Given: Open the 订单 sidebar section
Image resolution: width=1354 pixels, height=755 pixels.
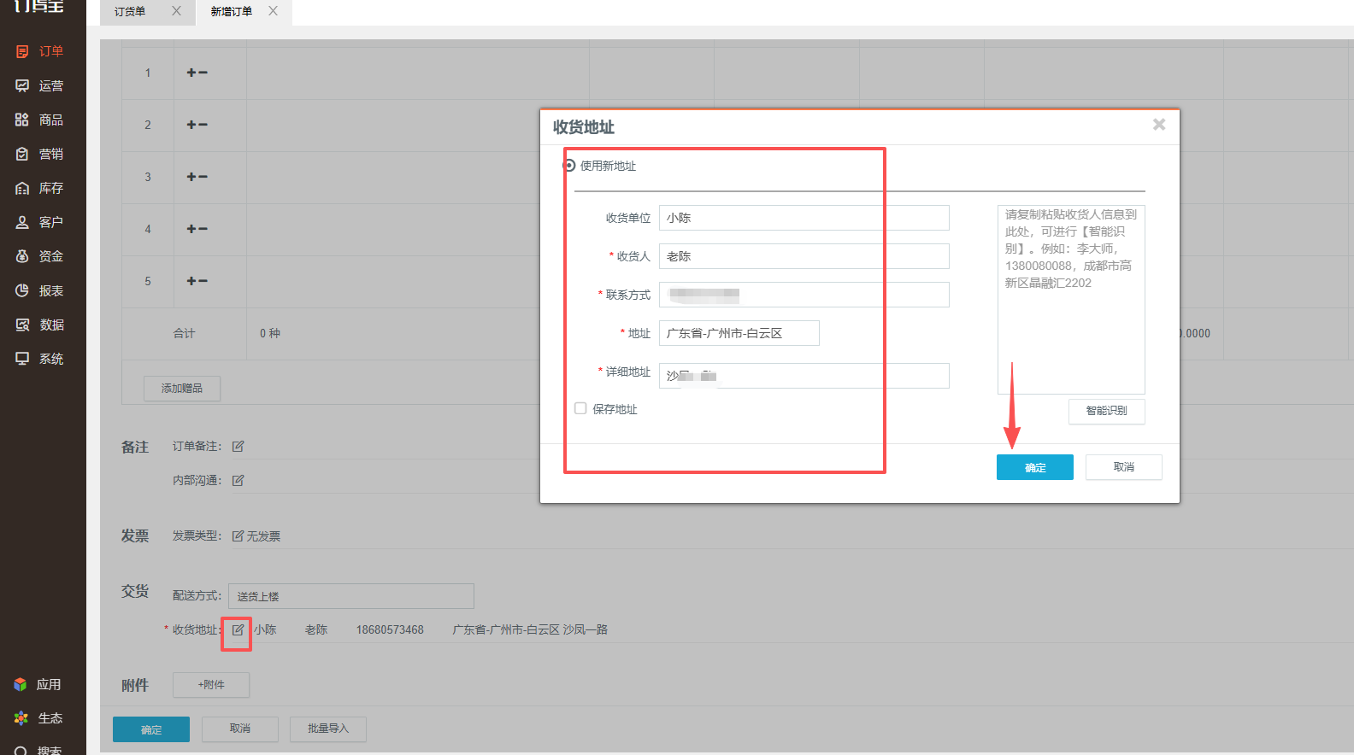Looking at the screenshot, I should [x=39, y=51].
